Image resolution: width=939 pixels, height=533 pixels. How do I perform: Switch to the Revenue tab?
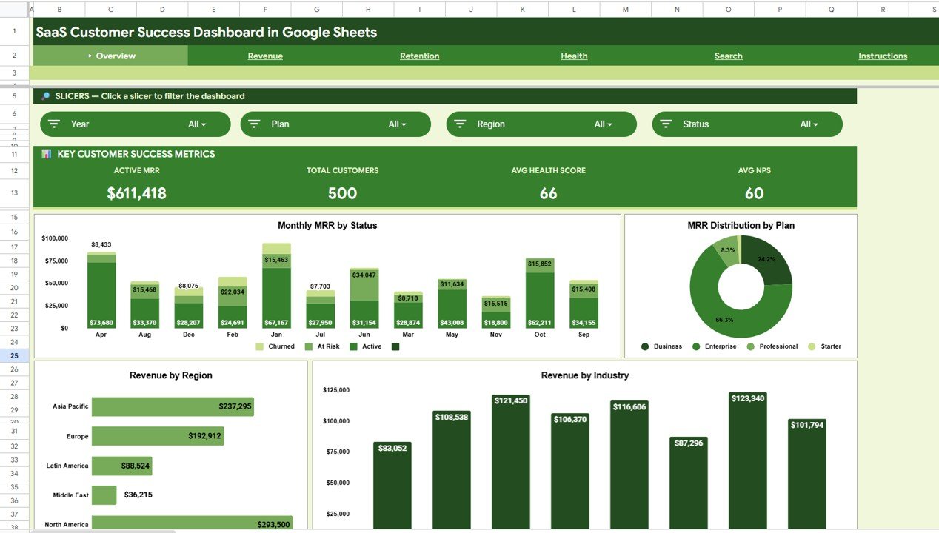coord(265,56)
